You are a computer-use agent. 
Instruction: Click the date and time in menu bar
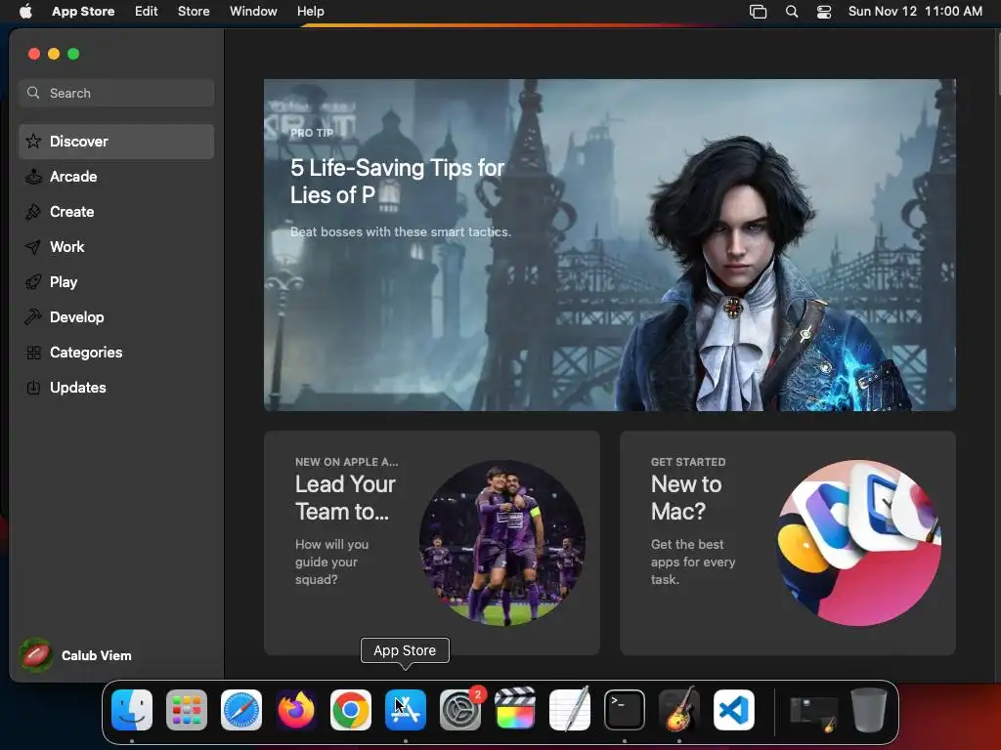tap(915, 11)
